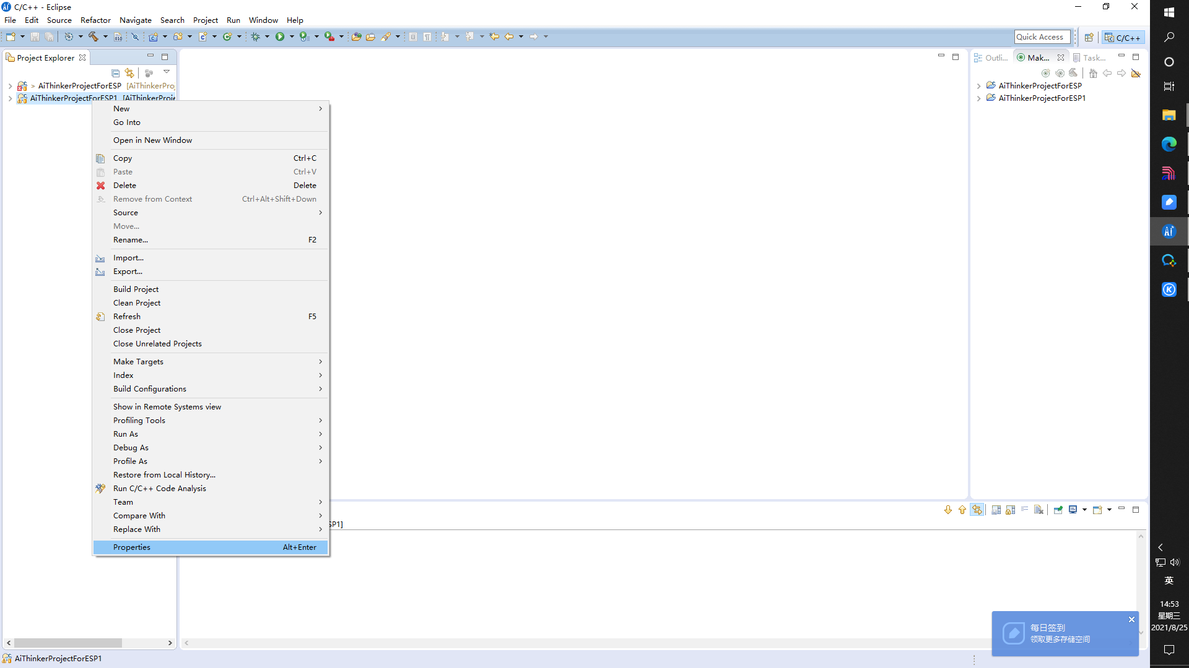Image resolution: width=1189 pixels, height=668 pixels.
Task: Expand AiThinkerProjectForESP in Project Explorer tree
Action: tap(10, 86)
